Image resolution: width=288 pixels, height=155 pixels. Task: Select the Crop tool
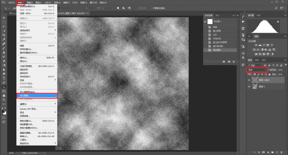(x=4, y=35)
